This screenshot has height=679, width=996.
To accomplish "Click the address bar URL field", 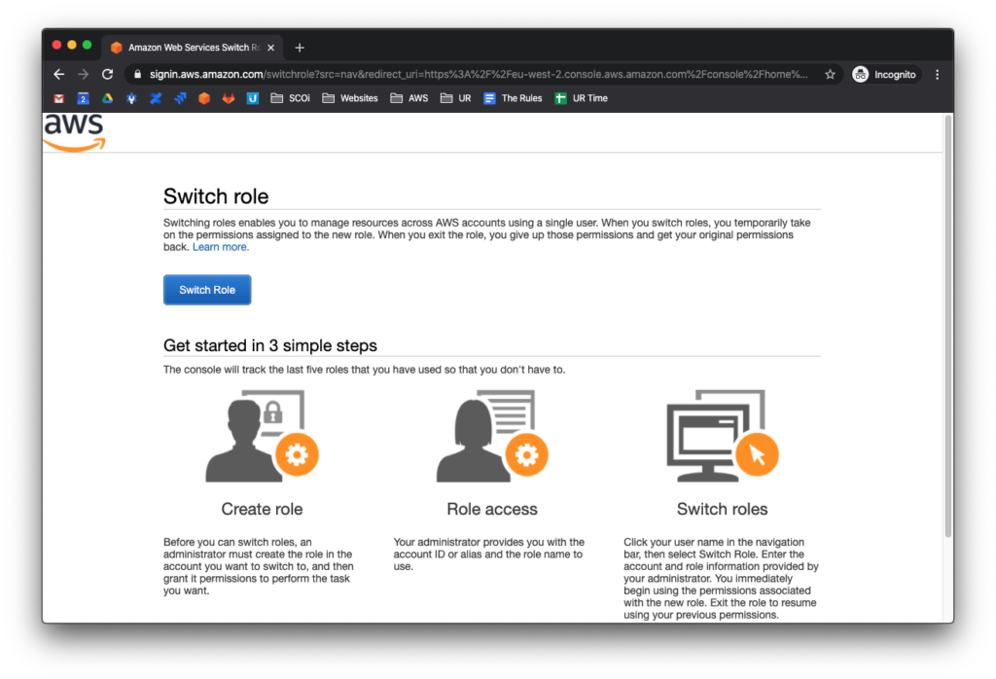I will tap(479, 74).
